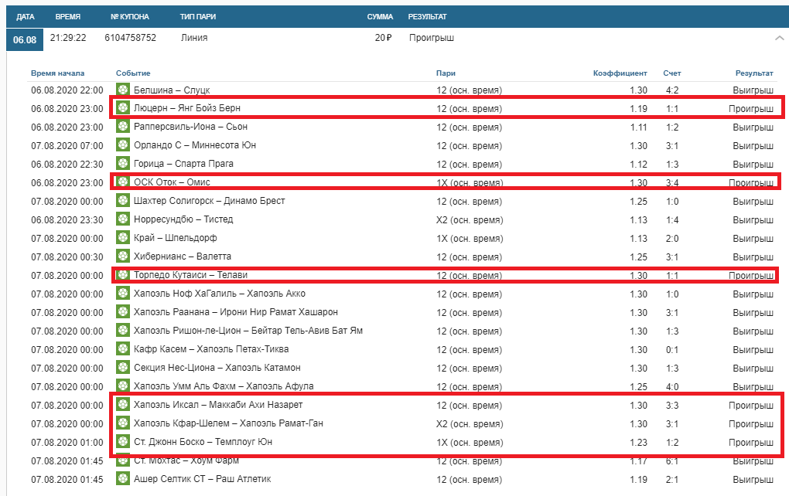
Task: Click the soccer icon beside Орландо С – Миннесота Юн
Action: 123,145
